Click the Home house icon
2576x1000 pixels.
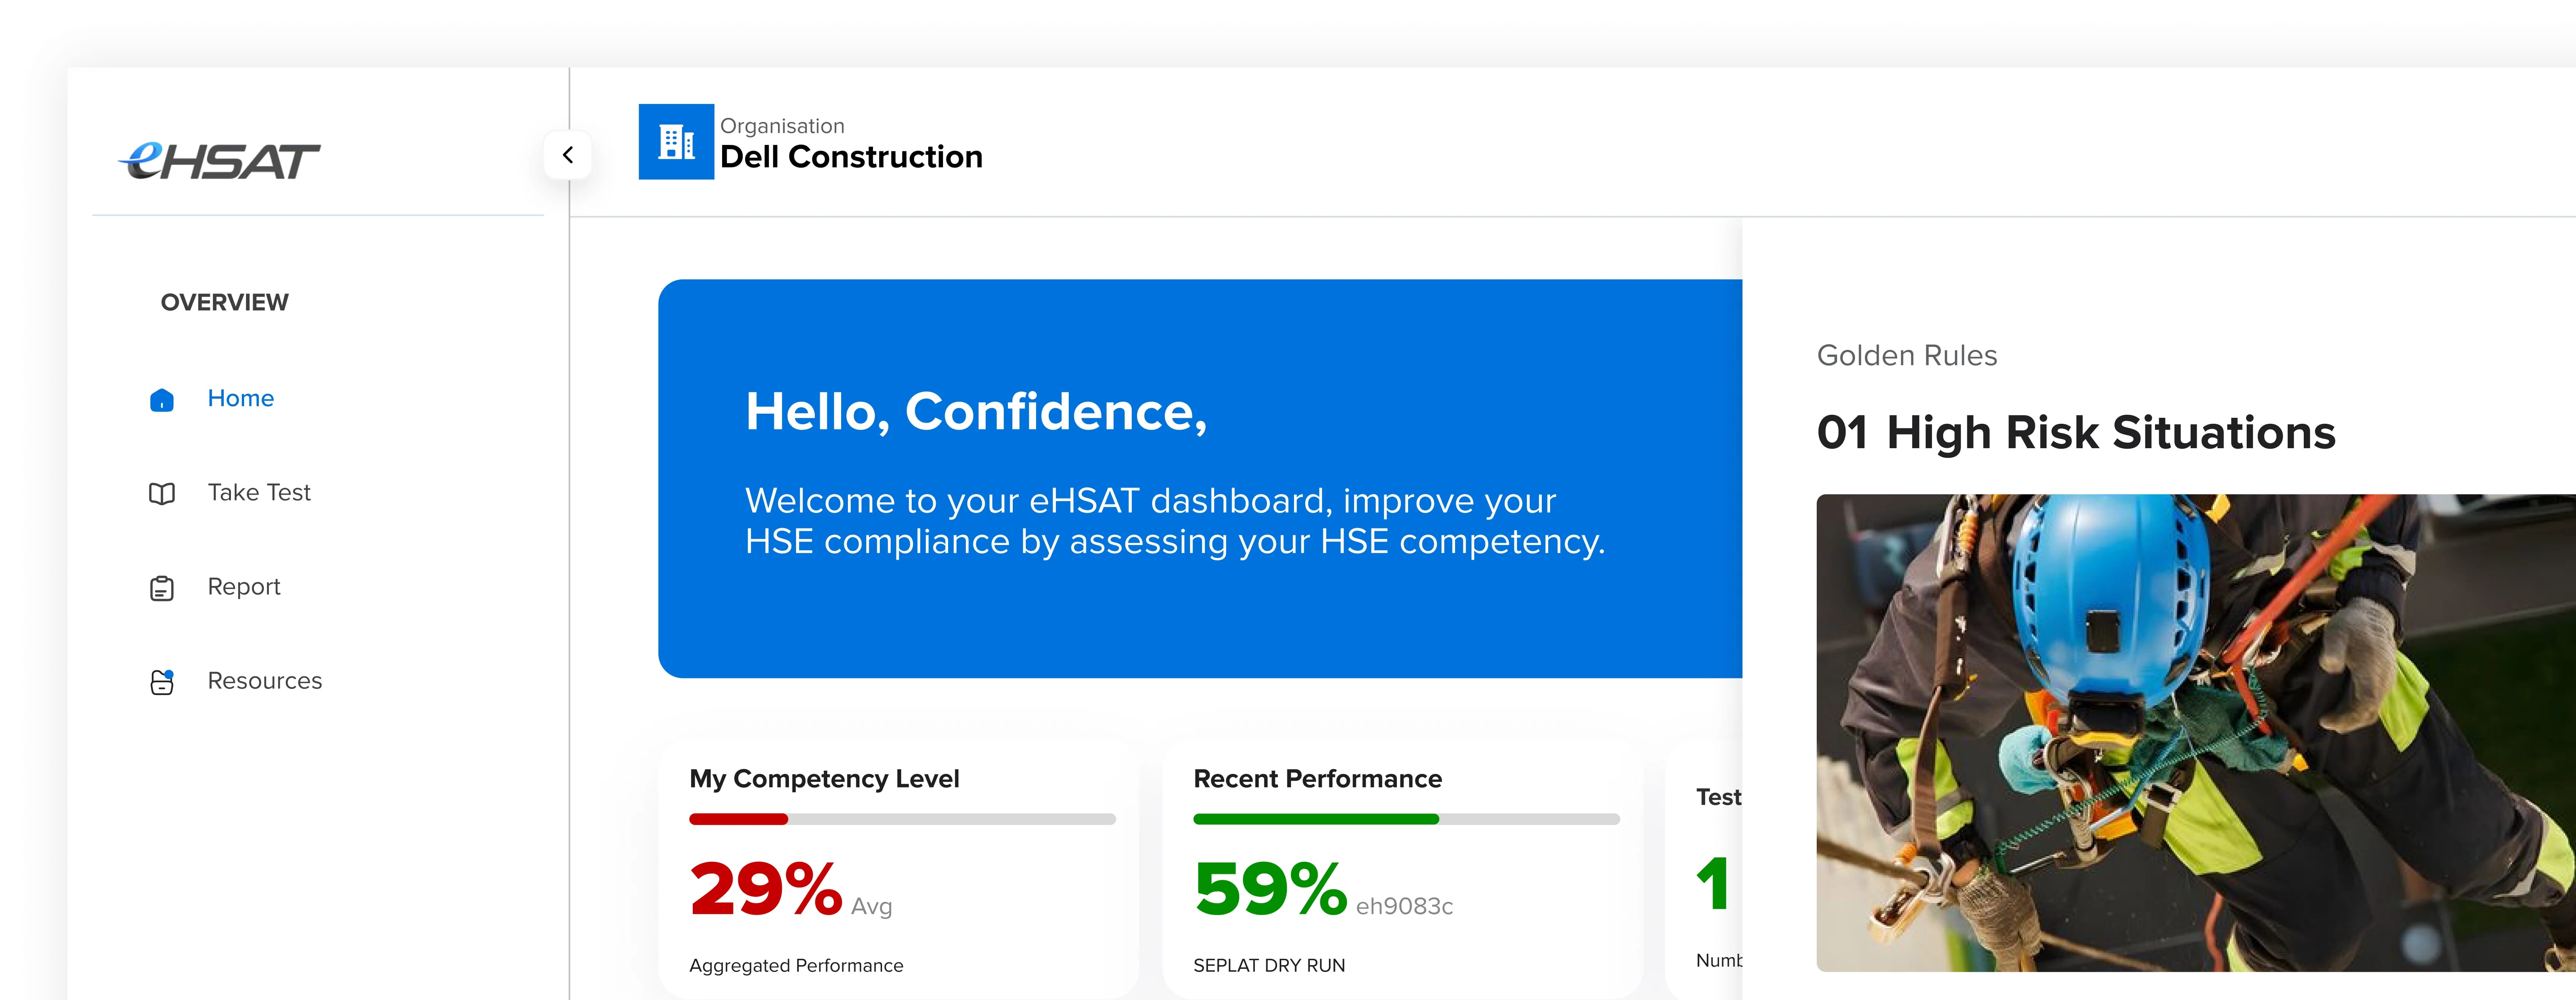(162, 400)
